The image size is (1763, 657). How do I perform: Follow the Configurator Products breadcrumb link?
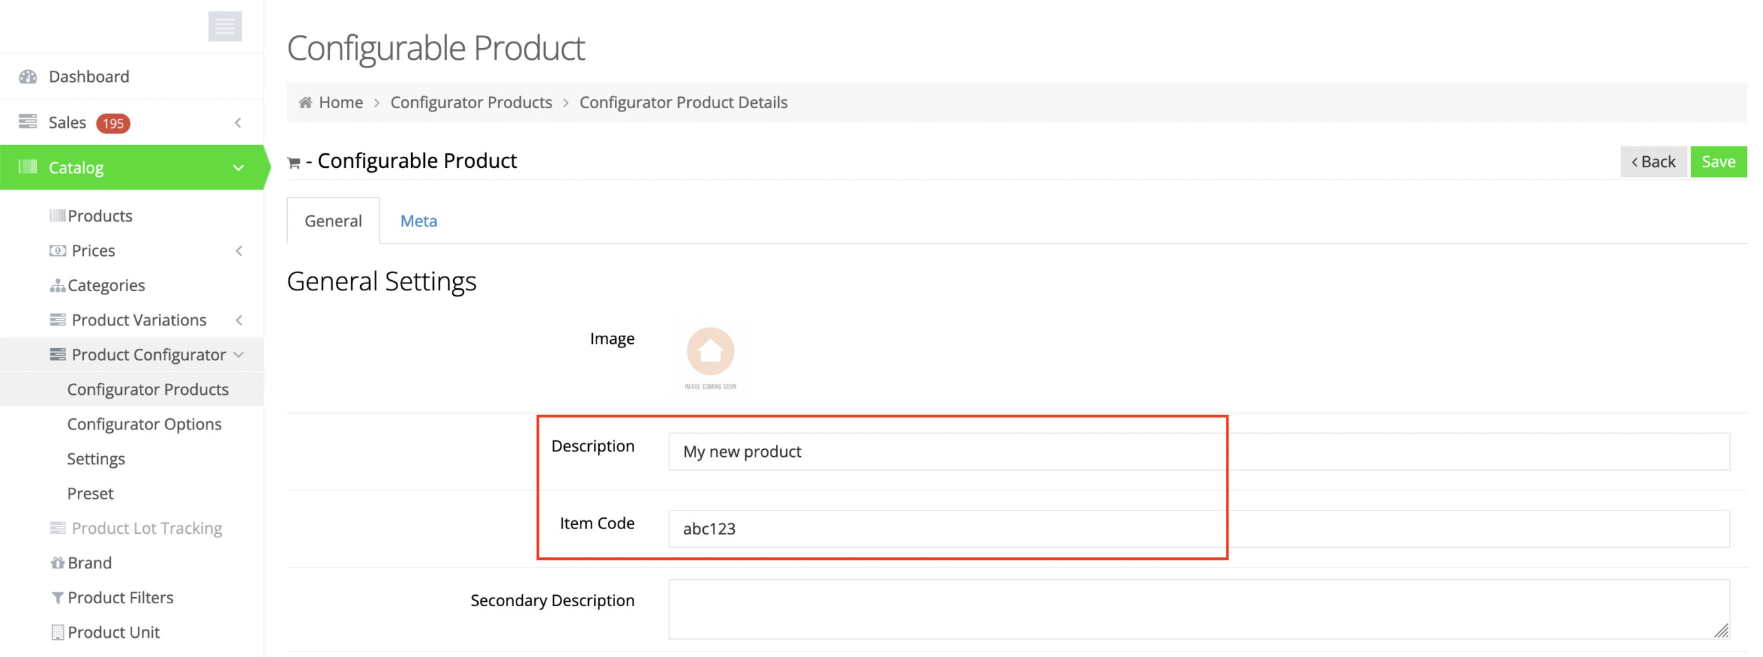471,103
